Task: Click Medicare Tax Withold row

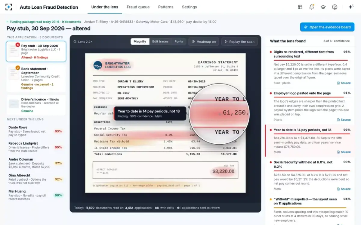Action: [165, 141]
